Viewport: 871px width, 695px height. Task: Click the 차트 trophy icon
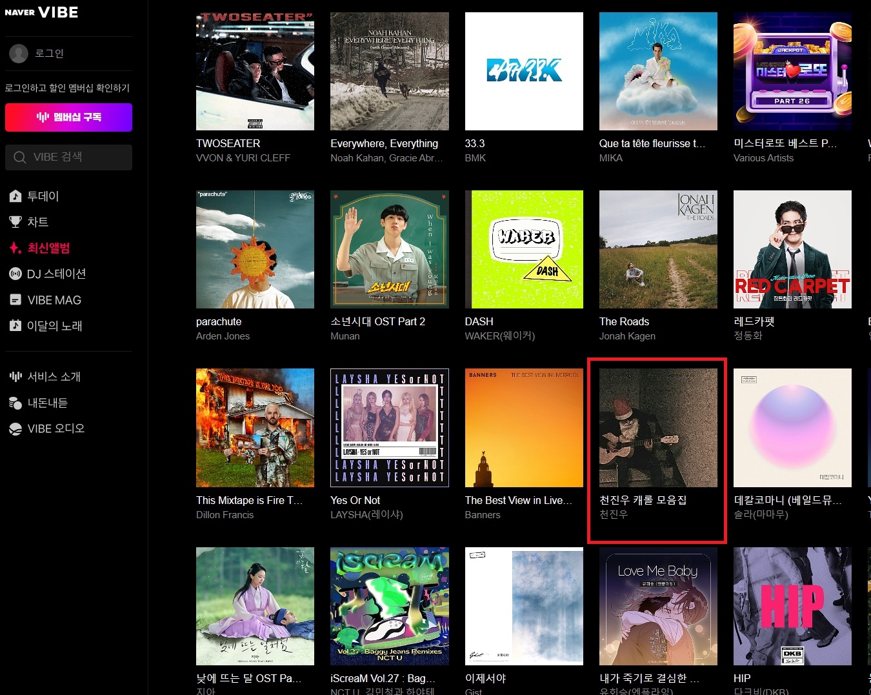[15, 222]
